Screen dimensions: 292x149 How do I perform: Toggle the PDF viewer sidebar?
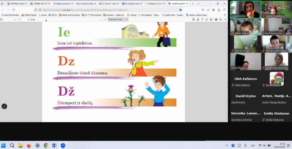point(2,20)
